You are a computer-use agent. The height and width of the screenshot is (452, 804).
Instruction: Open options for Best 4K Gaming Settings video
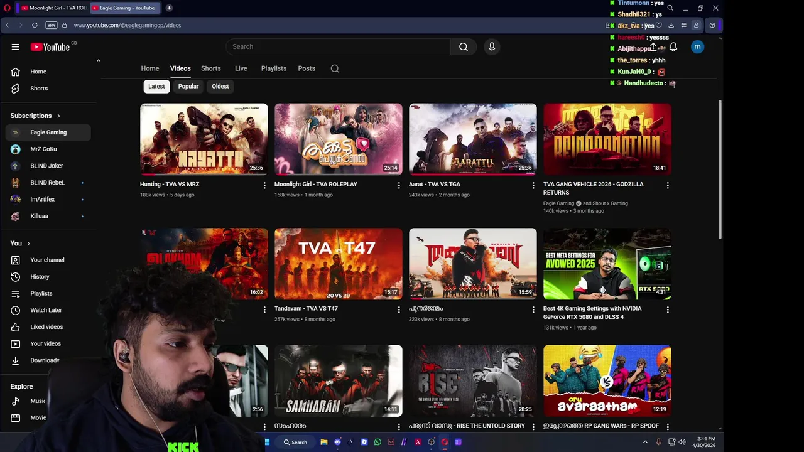[x=668, y=309]
